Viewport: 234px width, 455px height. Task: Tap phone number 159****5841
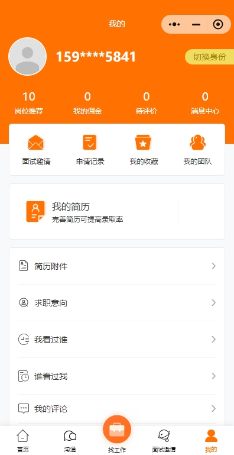tap(96, 57)
